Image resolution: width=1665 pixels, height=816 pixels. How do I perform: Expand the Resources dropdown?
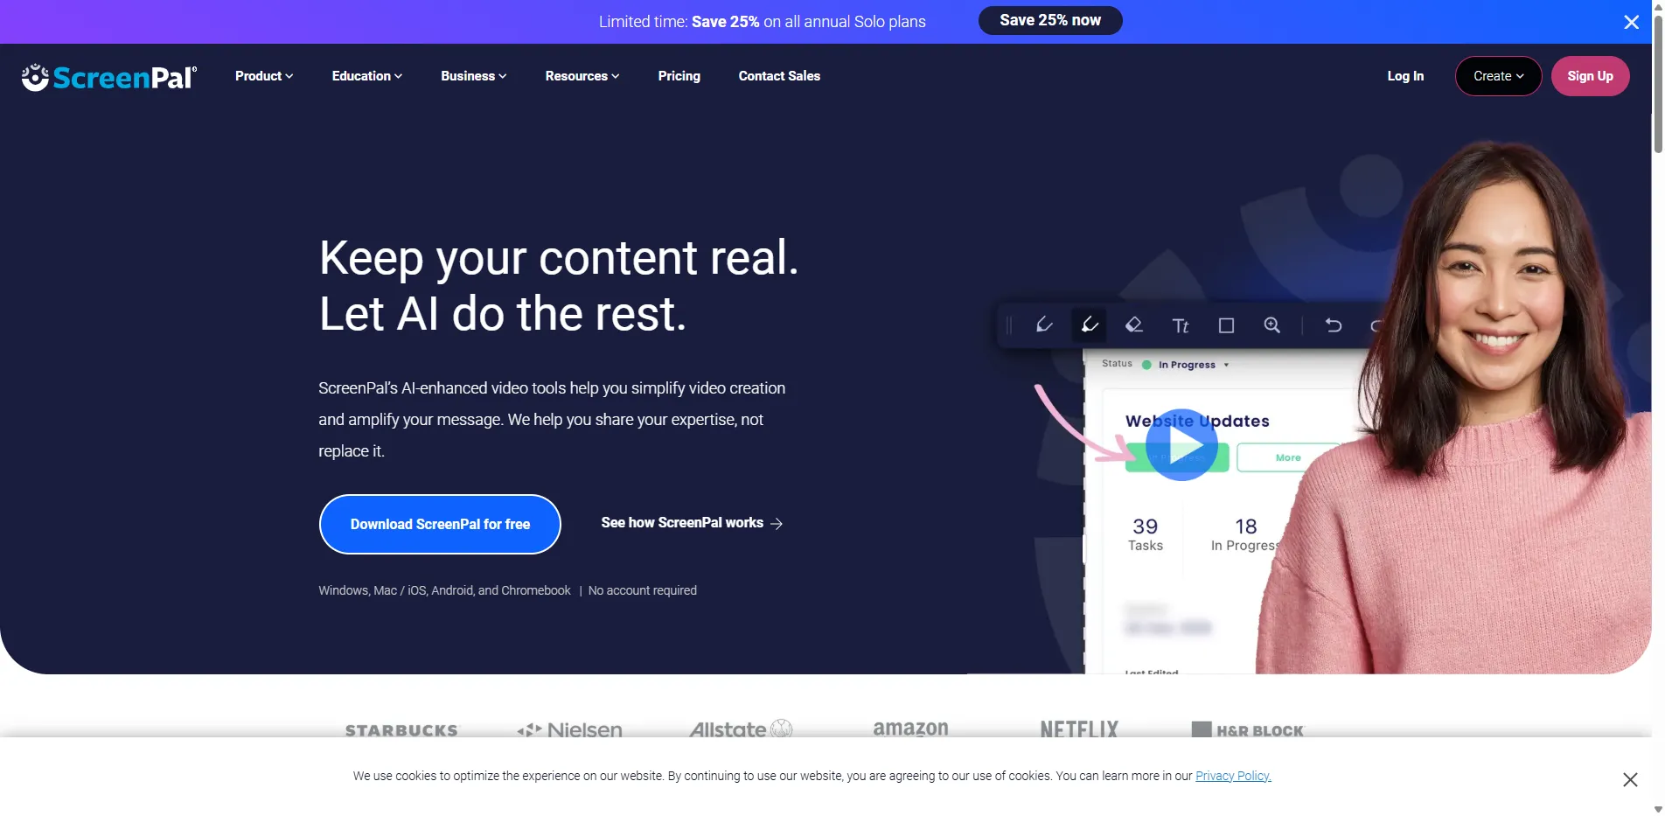[582, 76]
